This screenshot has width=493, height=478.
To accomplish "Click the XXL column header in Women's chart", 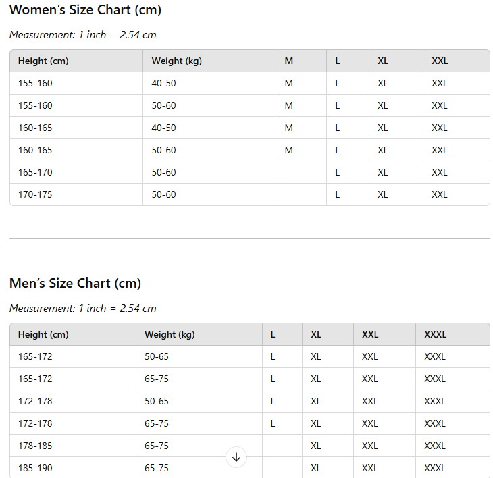I will 440,61.
